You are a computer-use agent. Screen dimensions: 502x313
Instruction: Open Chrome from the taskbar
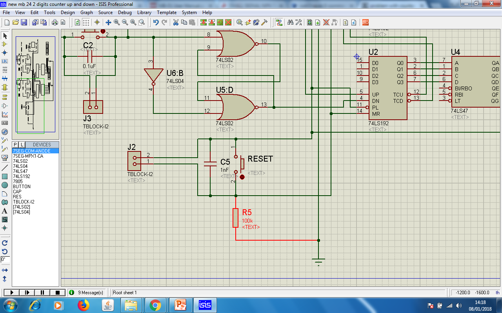pyautogui.click(x=155, y=305)
